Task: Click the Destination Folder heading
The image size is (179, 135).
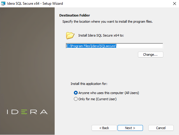Action: [74, 15]
